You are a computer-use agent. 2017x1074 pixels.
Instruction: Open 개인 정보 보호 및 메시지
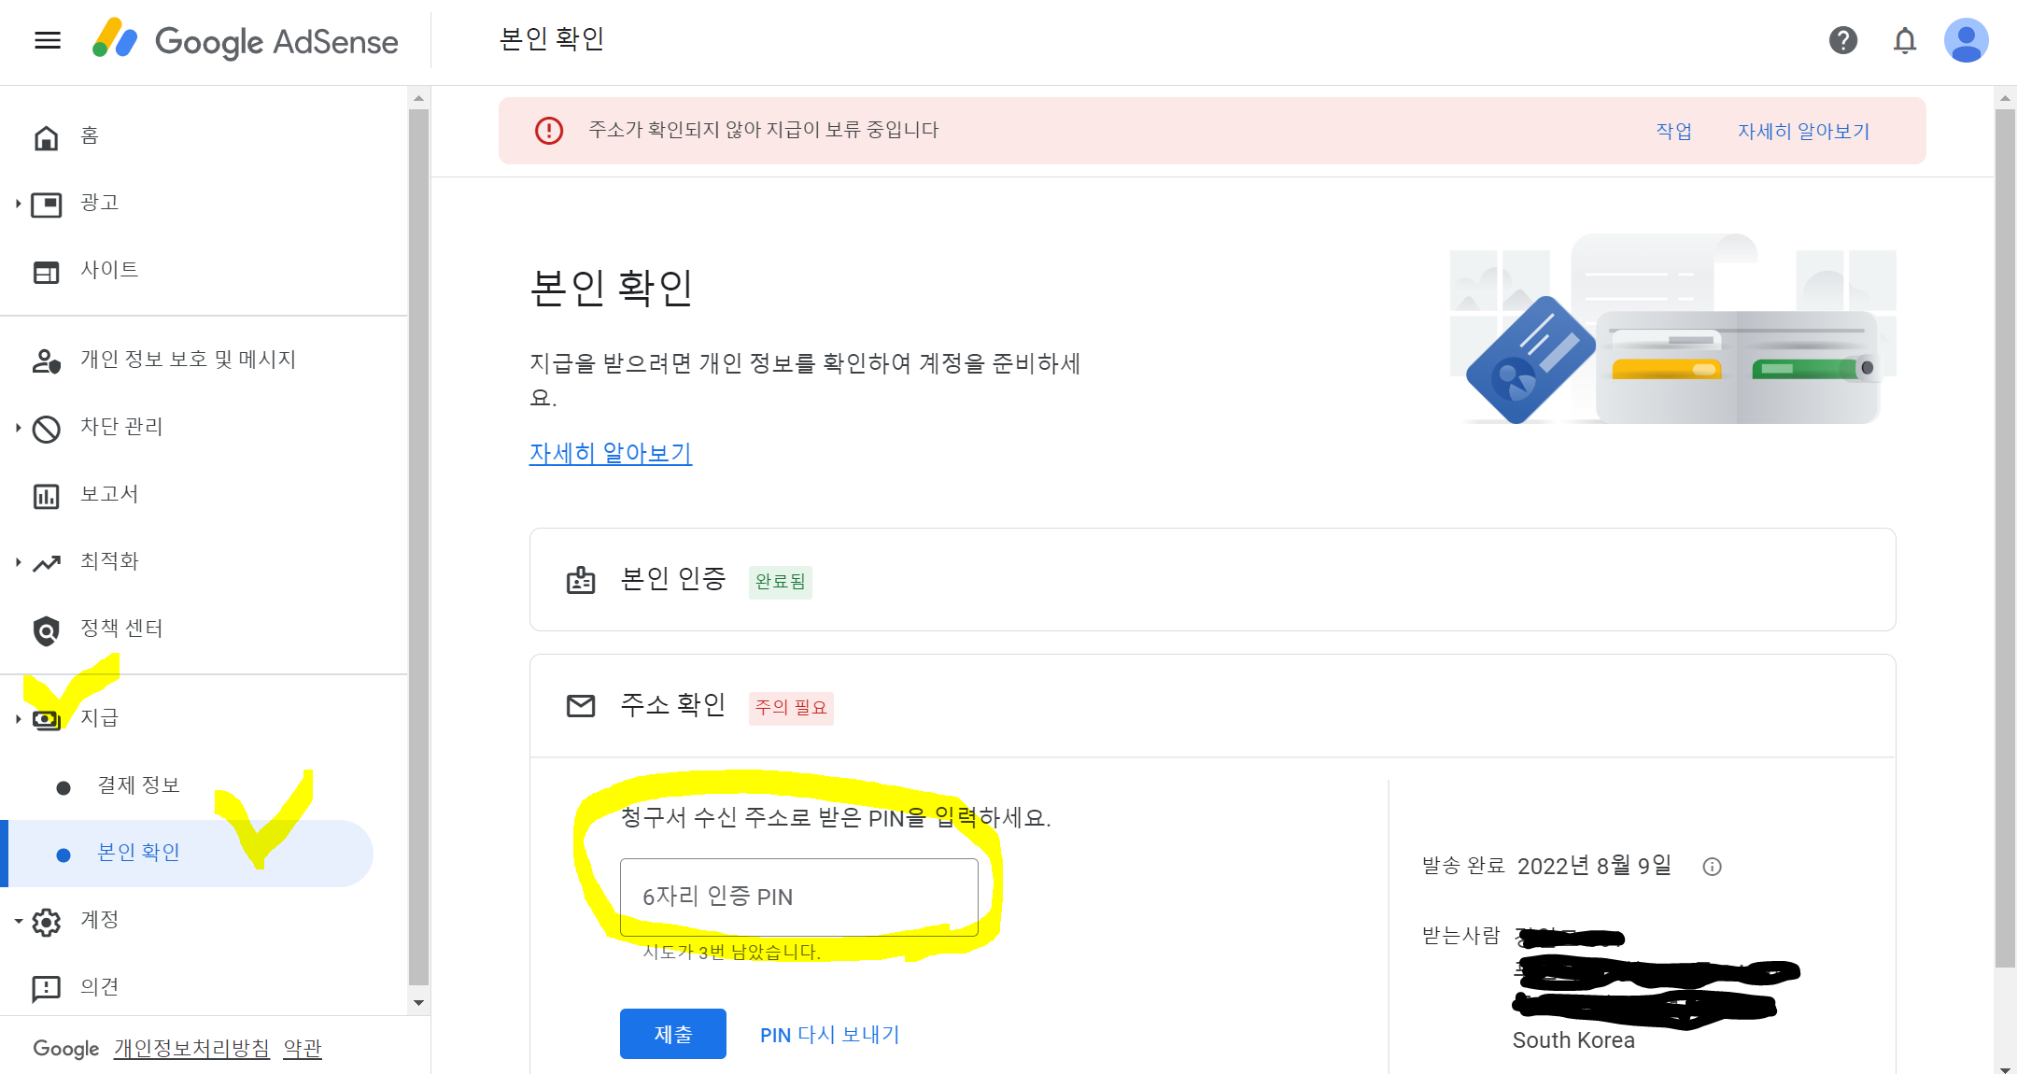(188, 360)
